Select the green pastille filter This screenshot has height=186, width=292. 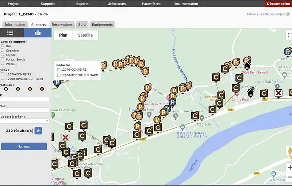point(18,89)
